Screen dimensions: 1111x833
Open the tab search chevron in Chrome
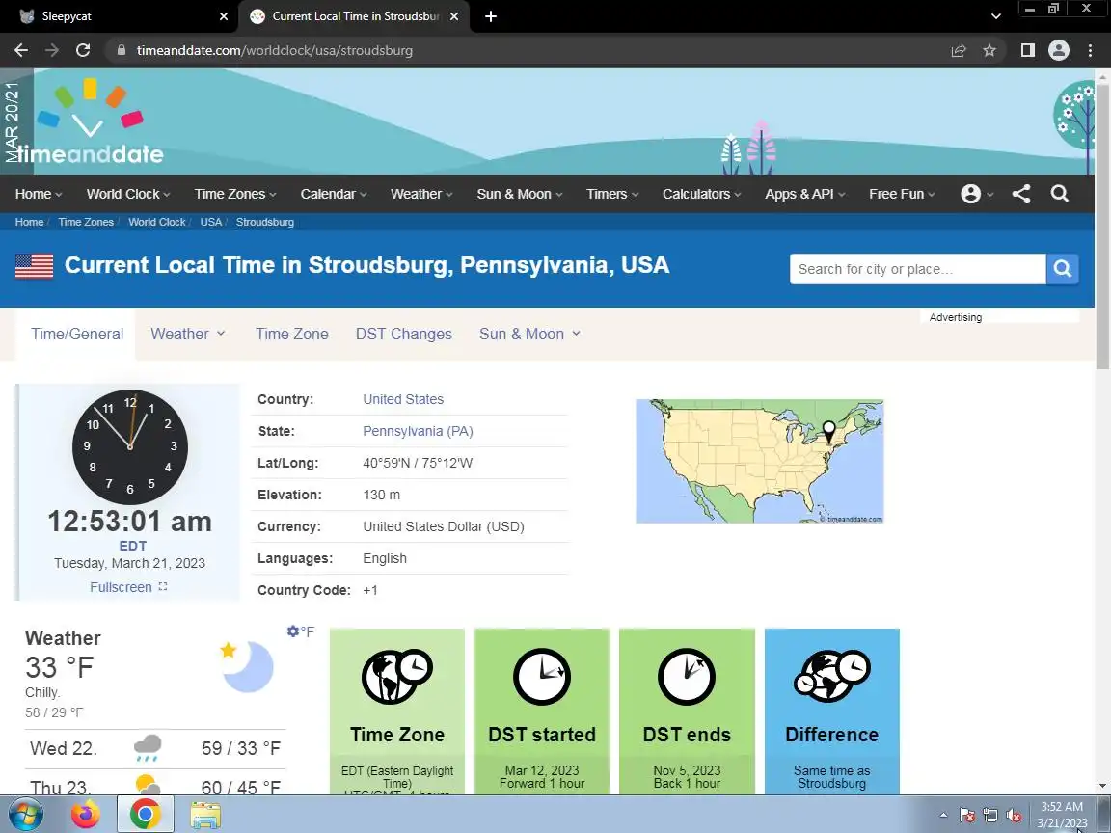(995, 16)
